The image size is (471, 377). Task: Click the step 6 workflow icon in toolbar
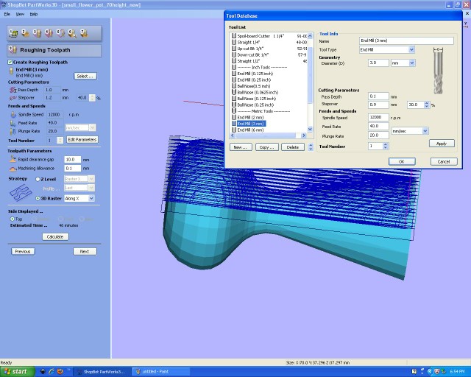tap(71, 33)
